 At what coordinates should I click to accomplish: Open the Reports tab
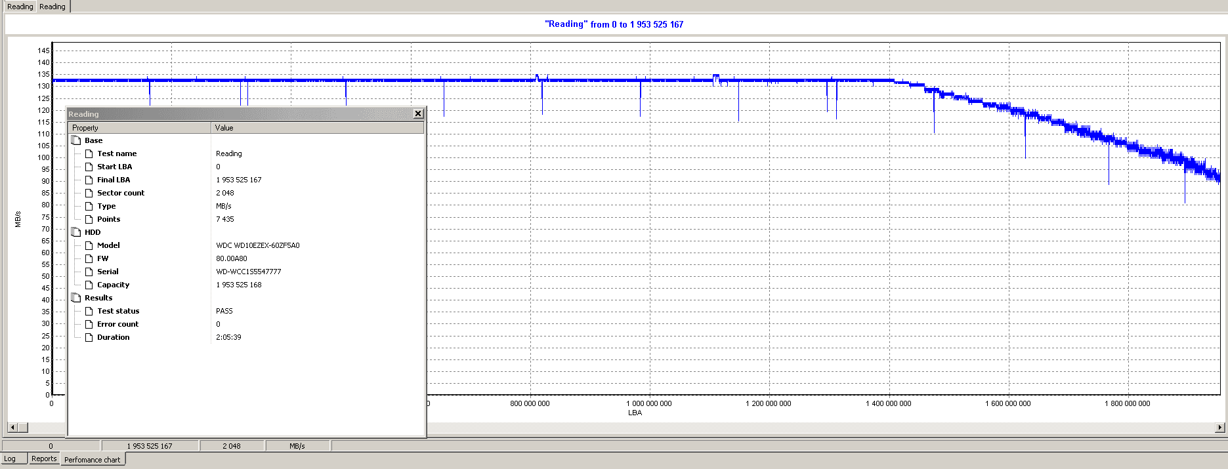tap(44, 459)
